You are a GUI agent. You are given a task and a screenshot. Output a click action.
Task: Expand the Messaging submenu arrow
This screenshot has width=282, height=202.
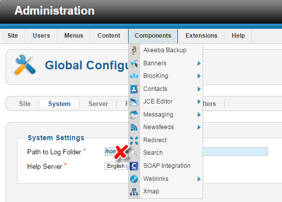pos(199,115)
